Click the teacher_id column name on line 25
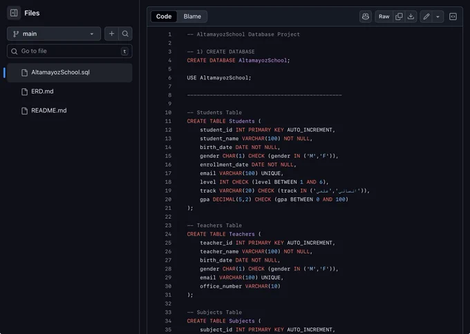The height and width of the screenshot is (334, 470). pyautogui.click(x=216, y=243)
